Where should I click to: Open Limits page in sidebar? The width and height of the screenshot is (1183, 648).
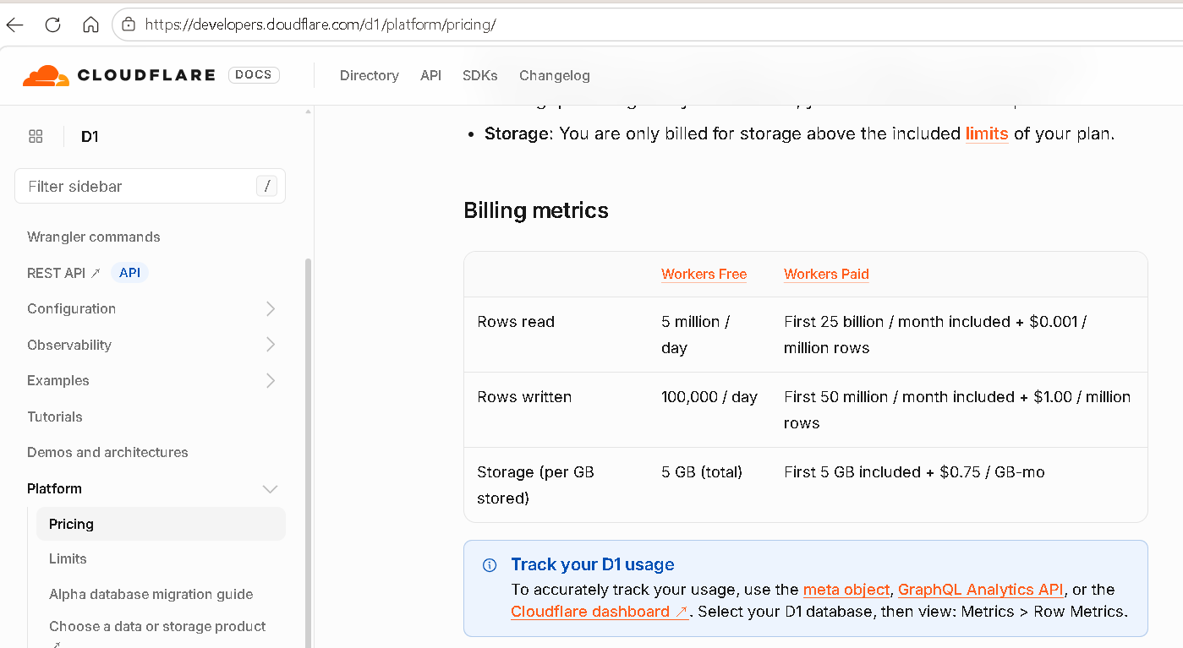68,558
